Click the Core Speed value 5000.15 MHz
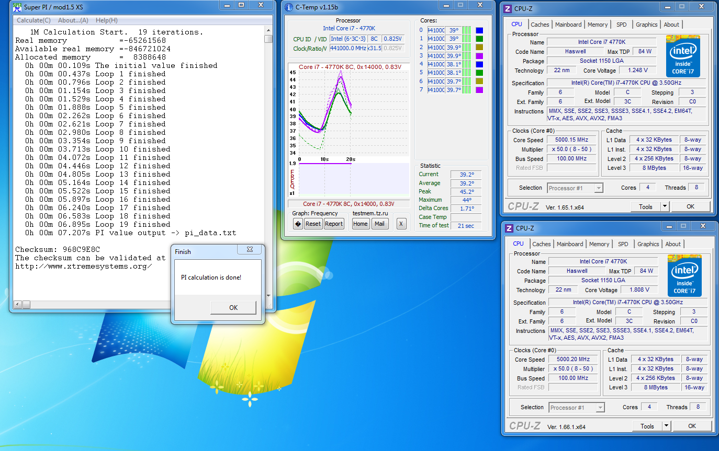Screen dimensions: 719x451 572,140
